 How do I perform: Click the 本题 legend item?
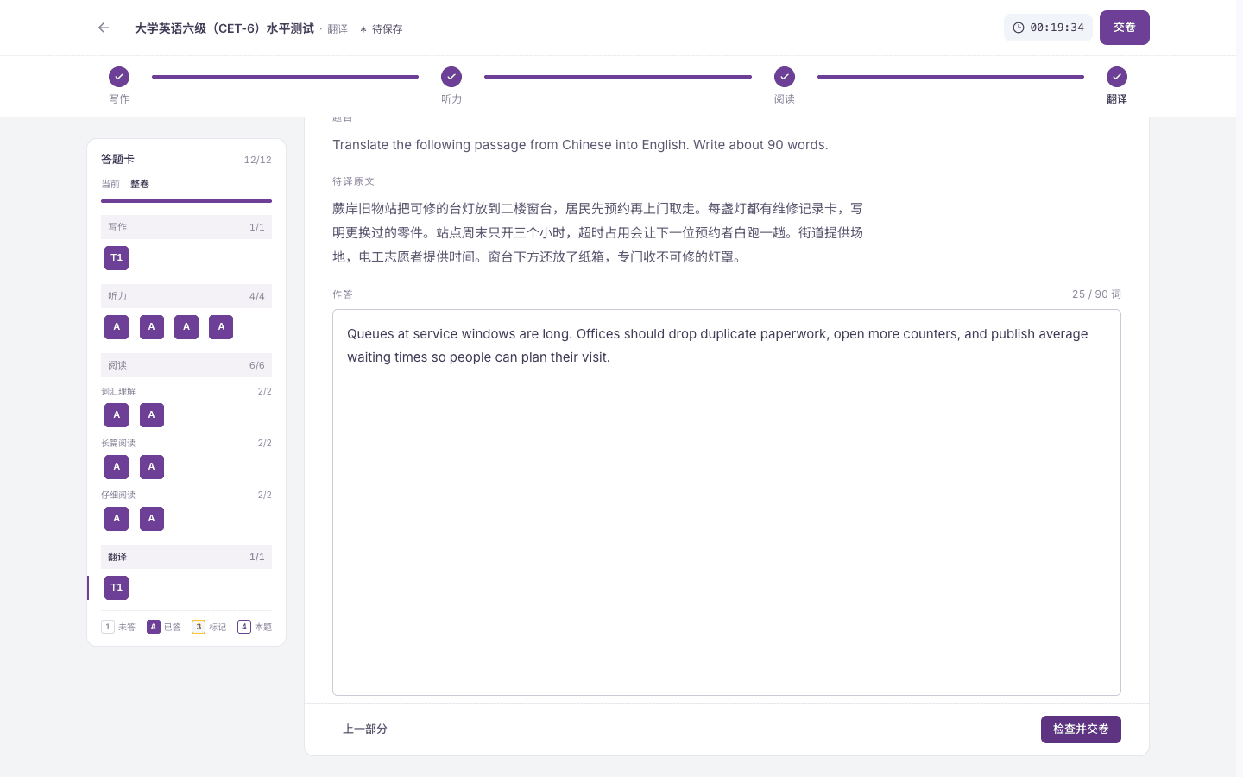(255, 627)
